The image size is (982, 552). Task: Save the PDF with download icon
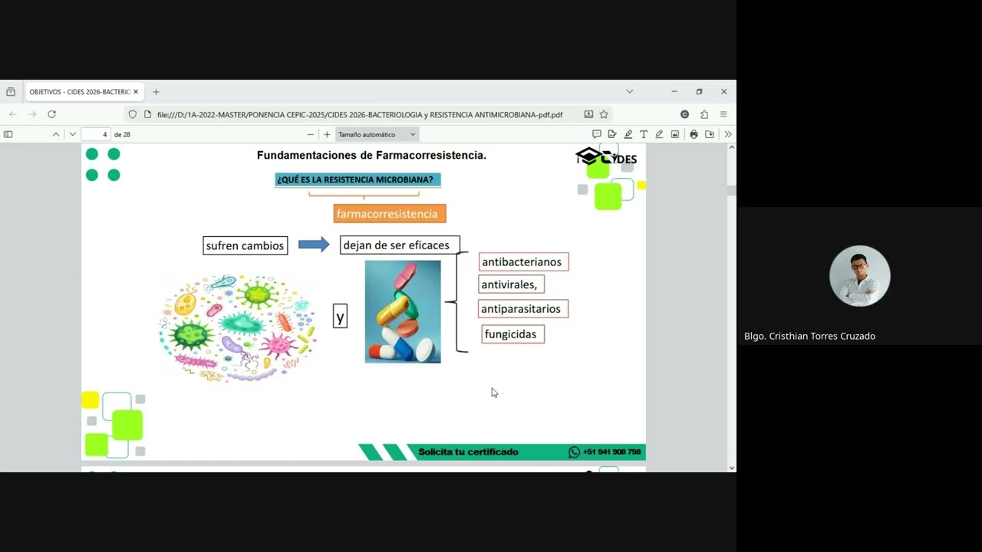click(x=710, y=134)
